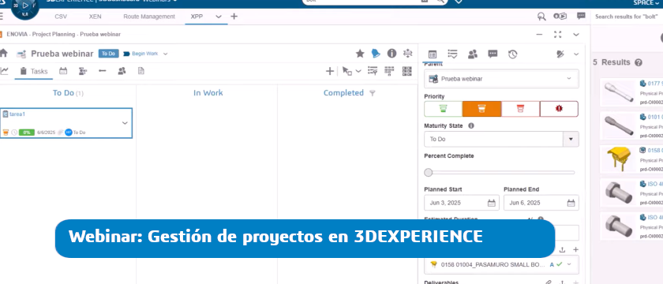
Task: Open project members view icon
Action: [122, 71]
